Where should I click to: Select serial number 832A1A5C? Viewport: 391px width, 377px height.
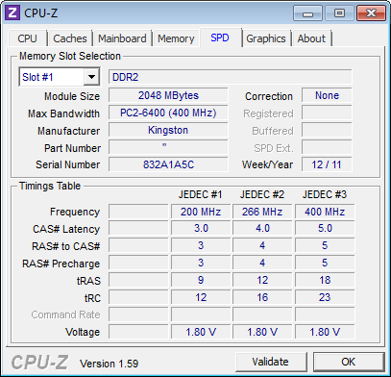coord(168,164)
